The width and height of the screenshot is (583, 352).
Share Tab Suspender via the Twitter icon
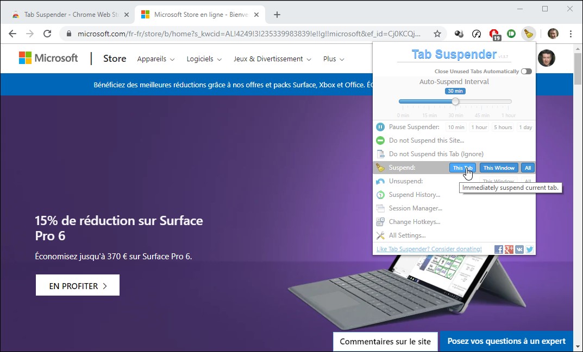[x=530, y=249]
